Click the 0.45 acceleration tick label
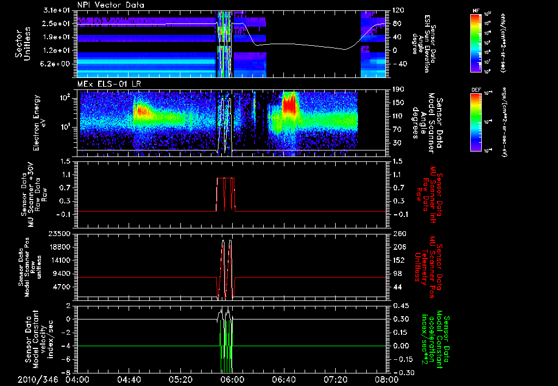 (401, 306)
